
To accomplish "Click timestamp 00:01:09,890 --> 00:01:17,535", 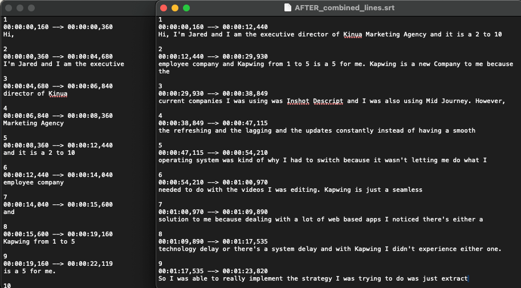I will pos(213,241).
